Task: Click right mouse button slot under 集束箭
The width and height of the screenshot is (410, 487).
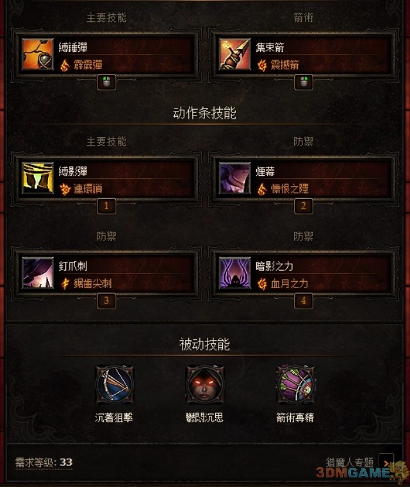Action: tap(303, 82)
